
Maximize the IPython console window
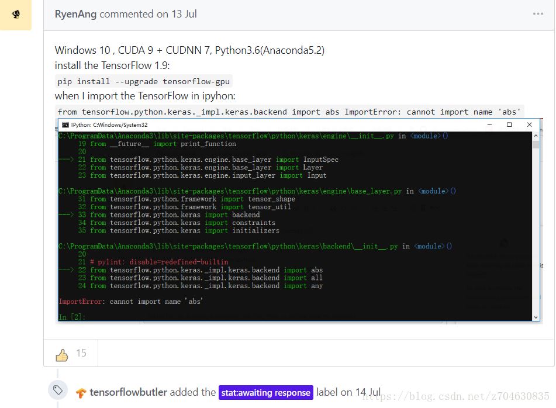[508, 125]
